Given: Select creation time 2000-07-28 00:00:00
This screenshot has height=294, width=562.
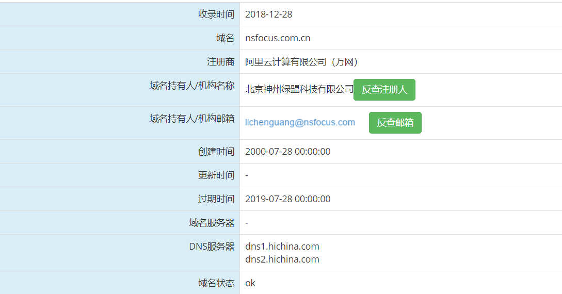Looking at the screenshot, I should click(x=288, y=152).
